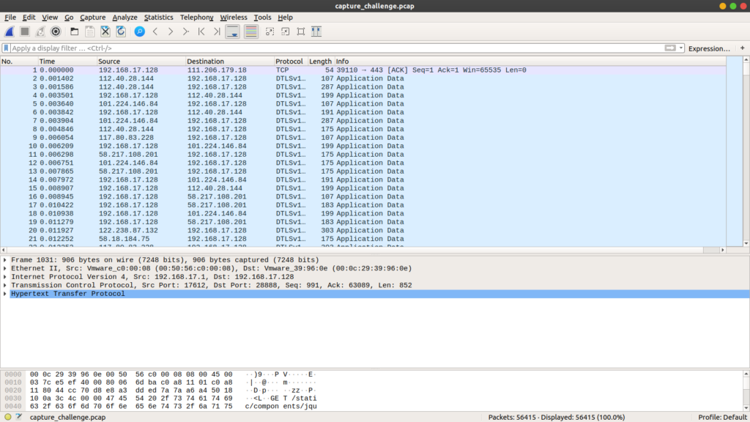The width and height of the screenshot is (750, 422).
Task: Click the plus button to add filter
Action: tap(742, 48)
